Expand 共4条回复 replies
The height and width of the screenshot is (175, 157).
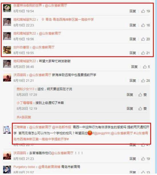pos(24,117)
